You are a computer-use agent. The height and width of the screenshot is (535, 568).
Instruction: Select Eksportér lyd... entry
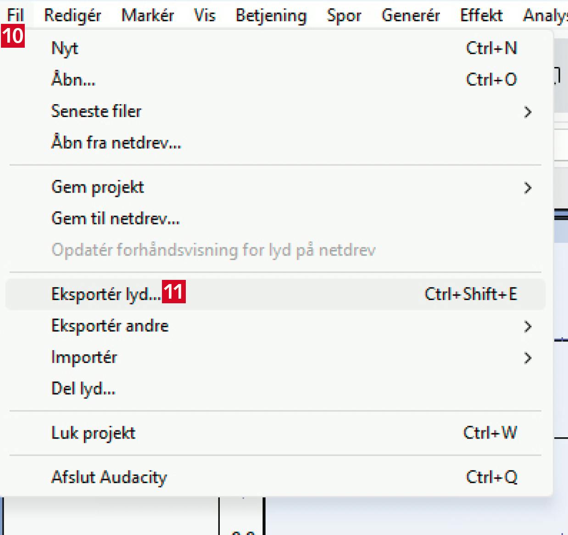point(106,294)
